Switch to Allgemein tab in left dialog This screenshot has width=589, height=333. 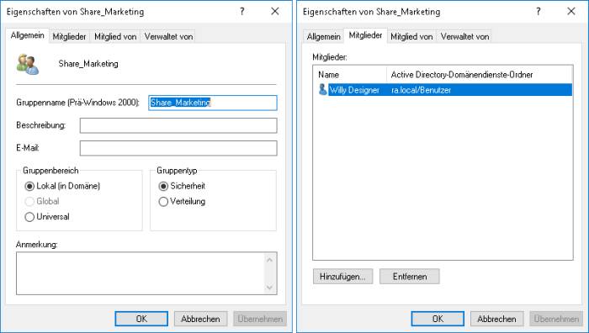point(28,35)
